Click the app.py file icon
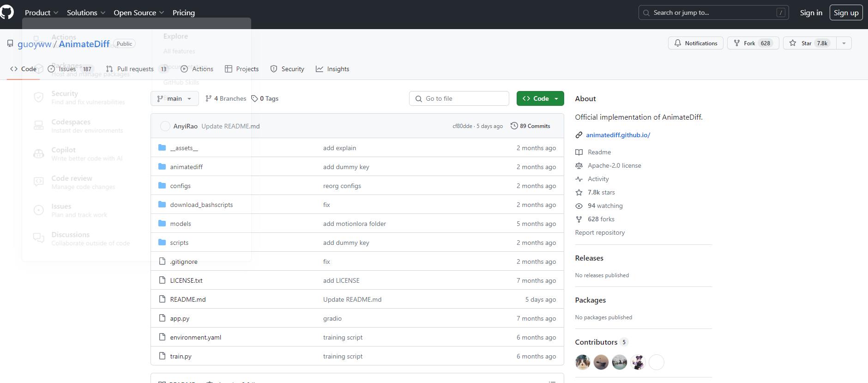This screenshot has height=383, width=868. pyautogui.click(x=162, y=318)
